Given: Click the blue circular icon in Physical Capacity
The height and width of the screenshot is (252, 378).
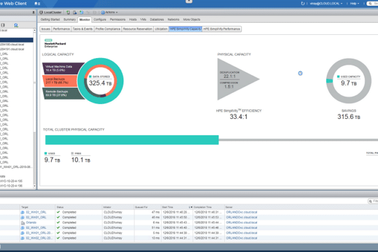Looking at the screenshot, I should tap(300, 73).
